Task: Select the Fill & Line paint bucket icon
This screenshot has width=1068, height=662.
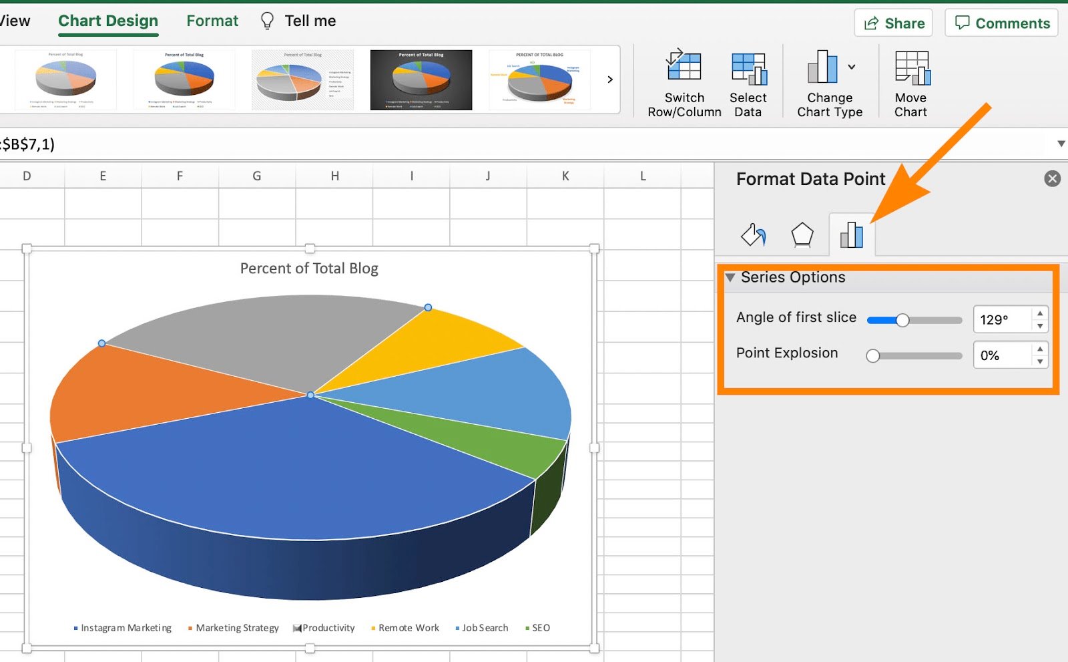Action: [x=754, y=235]
